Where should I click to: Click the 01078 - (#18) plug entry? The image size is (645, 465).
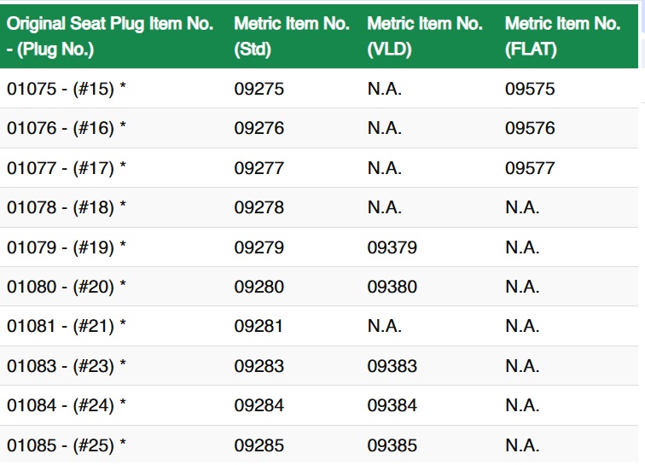pos(67,207)
